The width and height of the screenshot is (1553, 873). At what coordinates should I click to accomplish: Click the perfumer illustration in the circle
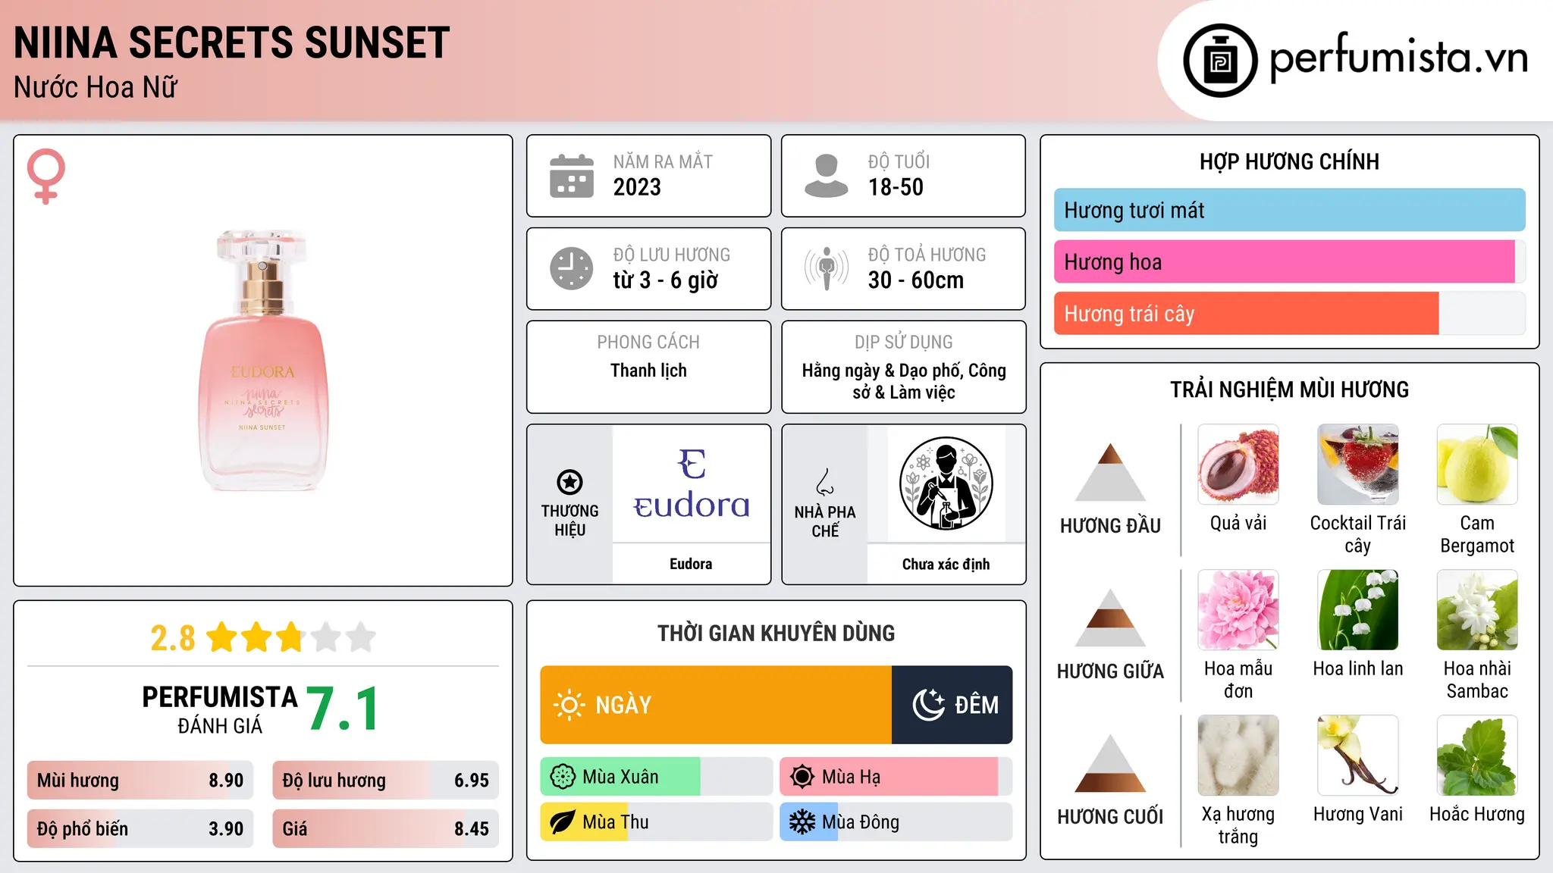(946, 483)
